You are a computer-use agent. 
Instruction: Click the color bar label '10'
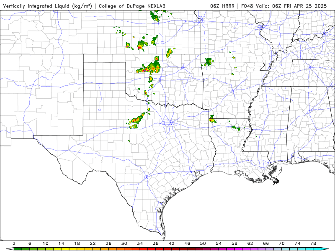(x=46, y=243)
